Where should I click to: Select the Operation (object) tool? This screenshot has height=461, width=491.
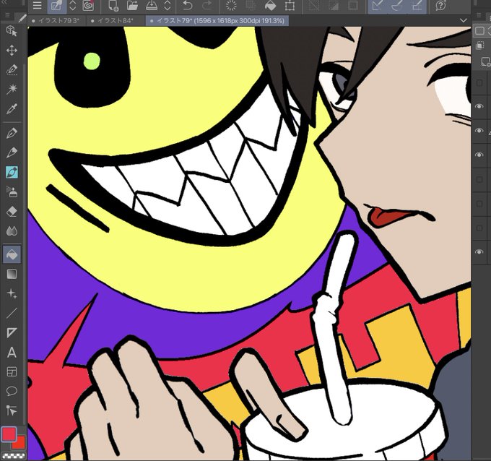[x=12, y=31]
